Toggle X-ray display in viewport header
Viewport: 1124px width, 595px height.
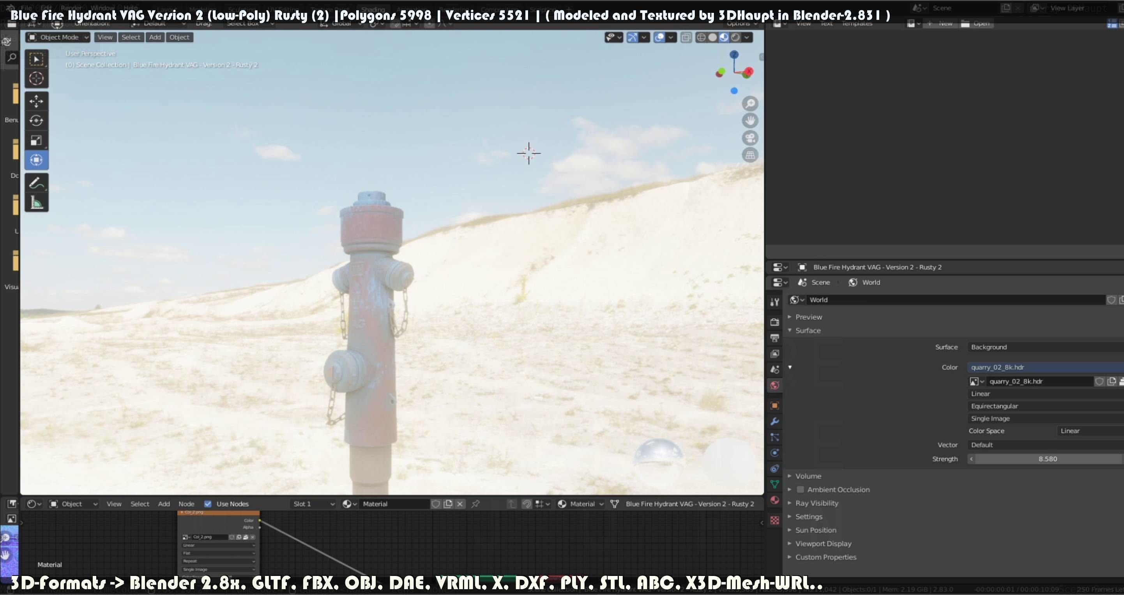[x=686, y=37]
